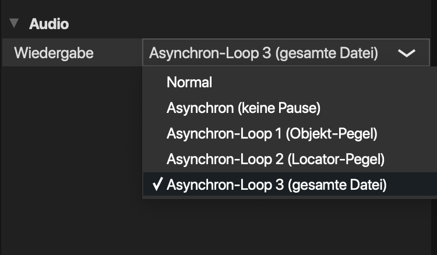
Task: Click the checkmark beside Asynchron-Loop 3
Action: pyautogui.click(x=157, y=185)
